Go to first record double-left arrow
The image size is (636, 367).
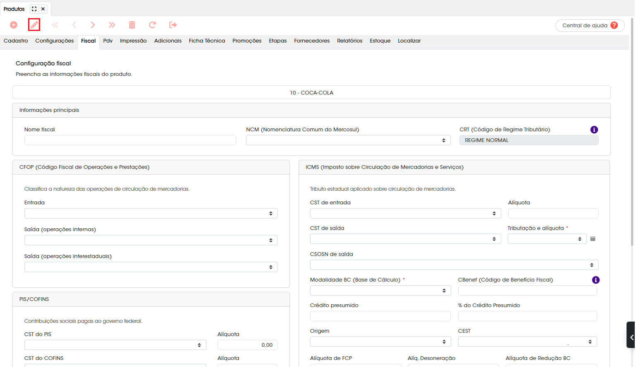(x=55, y=25)
